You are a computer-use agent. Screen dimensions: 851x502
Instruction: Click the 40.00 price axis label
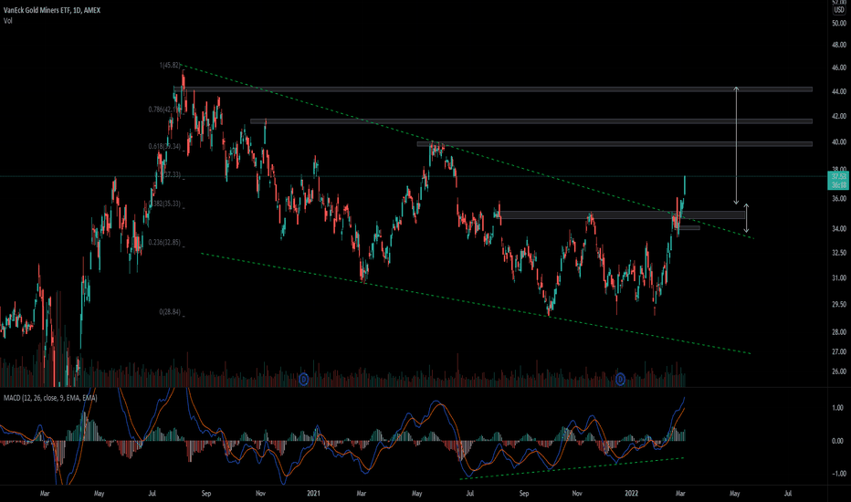[839, 142]
